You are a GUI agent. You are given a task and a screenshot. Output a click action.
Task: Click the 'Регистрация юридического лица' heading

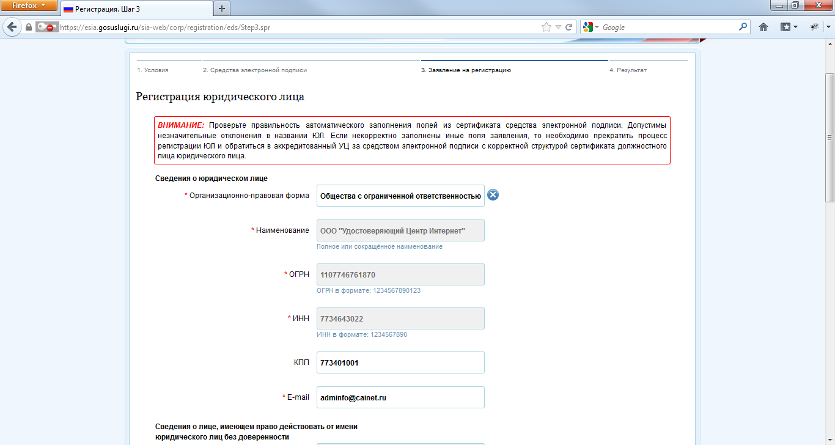tap(220, 97)
